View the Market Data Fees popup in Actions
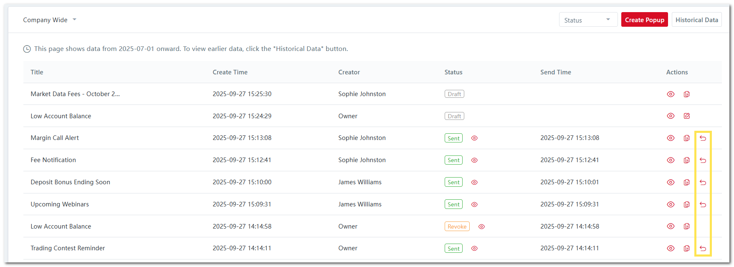This screenshot has height=267, width=734. [671, 94]
